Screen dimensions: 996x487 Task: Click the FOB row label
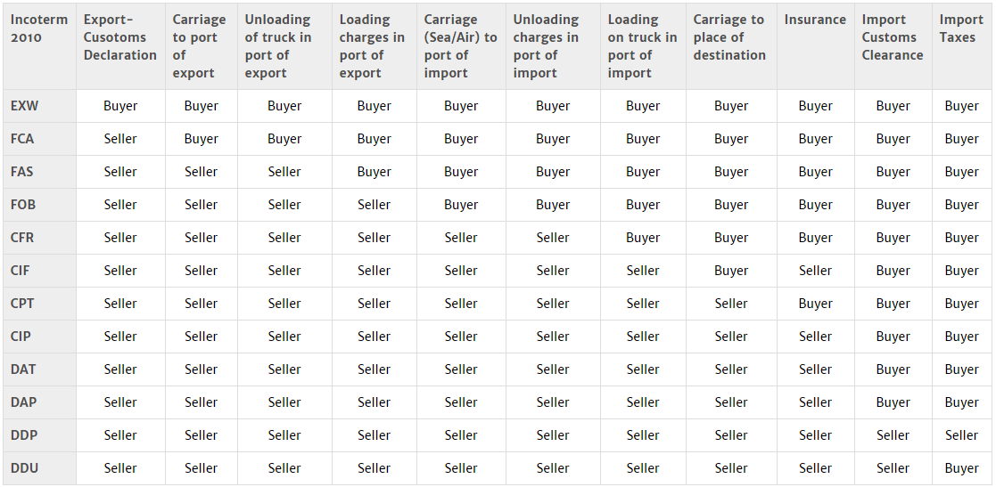[23, 205]
